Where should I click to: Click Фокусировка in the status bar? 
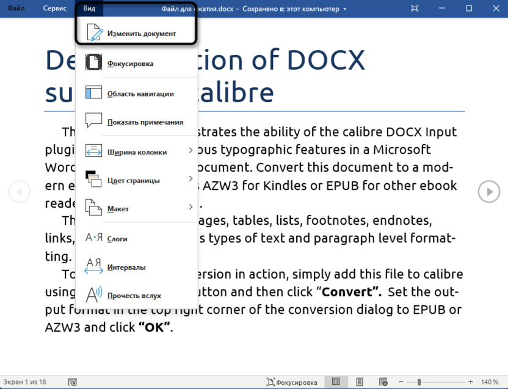tap(292, 382)
